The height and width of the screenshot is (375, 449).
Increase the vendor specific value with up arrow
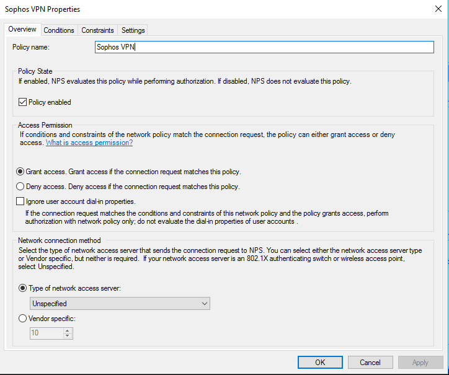68,330
